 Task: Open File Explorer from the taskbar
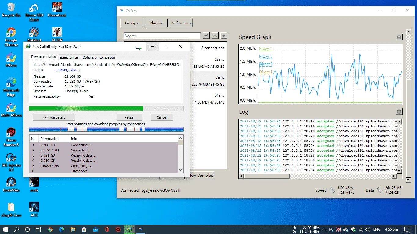click(73, 229)
